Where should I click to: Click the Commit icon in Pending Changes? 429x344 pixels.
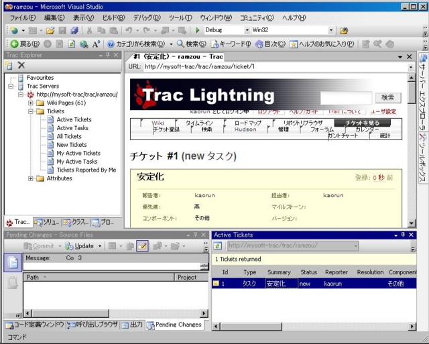pos(27,246)
